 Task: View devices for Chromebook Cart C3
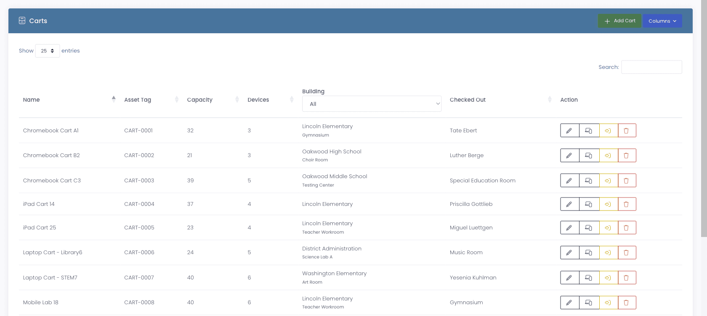point(589,181)
